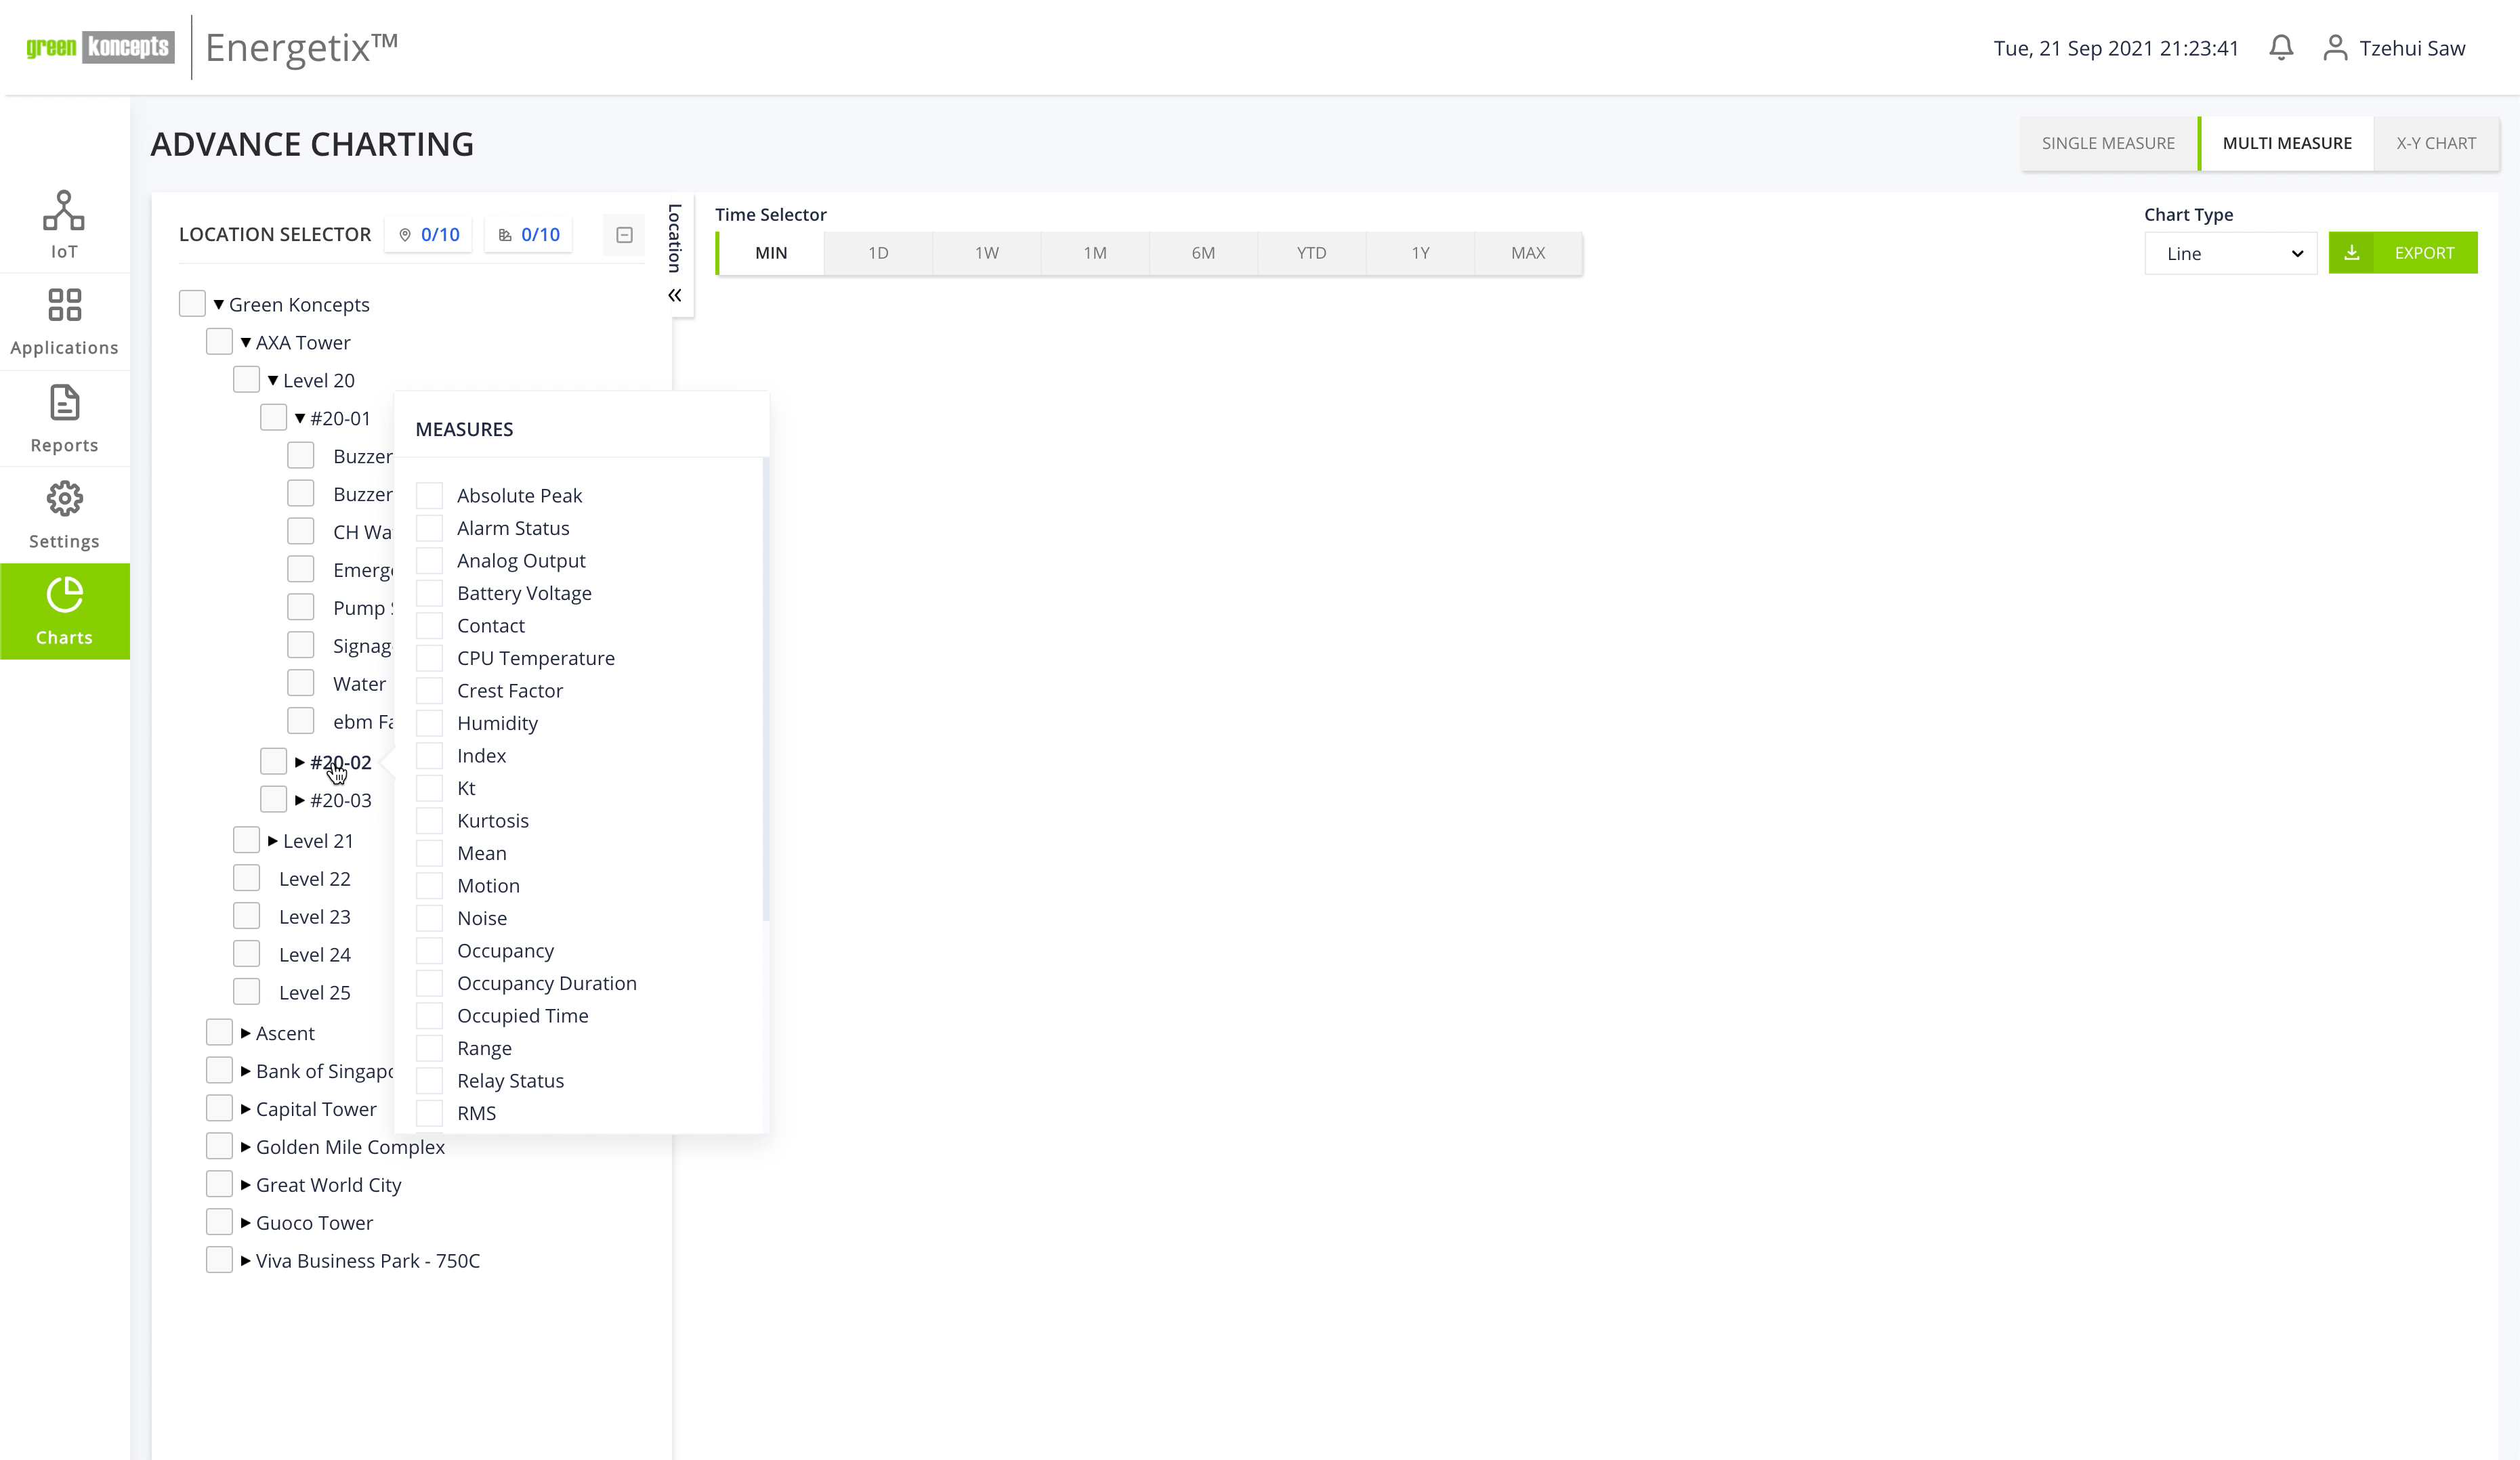The width and height of the screenshot is (2520, 1460).
Task: Open the Applications grid icon
Action: click(64, 306)
